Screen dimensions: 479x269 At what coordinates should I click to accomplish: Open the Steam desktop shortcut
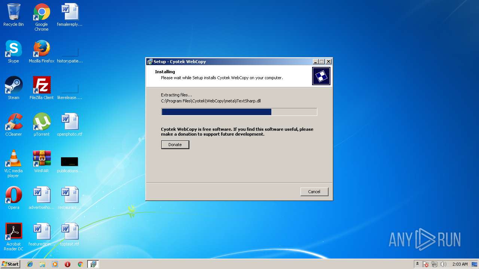tap(13, 89)
